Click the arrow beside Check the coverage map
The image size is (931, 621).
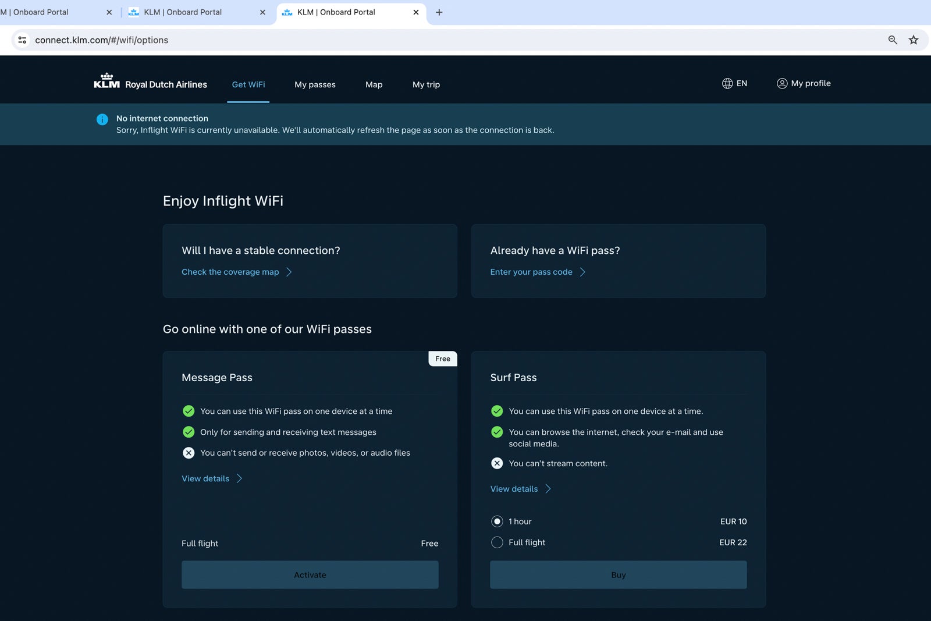289,272
